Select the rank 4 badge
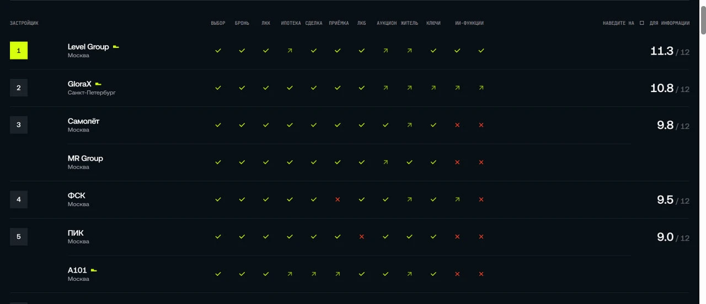Image resolution: width=706 pixels, height=304 pixels. pyautogui.click(x=19, y=199)
